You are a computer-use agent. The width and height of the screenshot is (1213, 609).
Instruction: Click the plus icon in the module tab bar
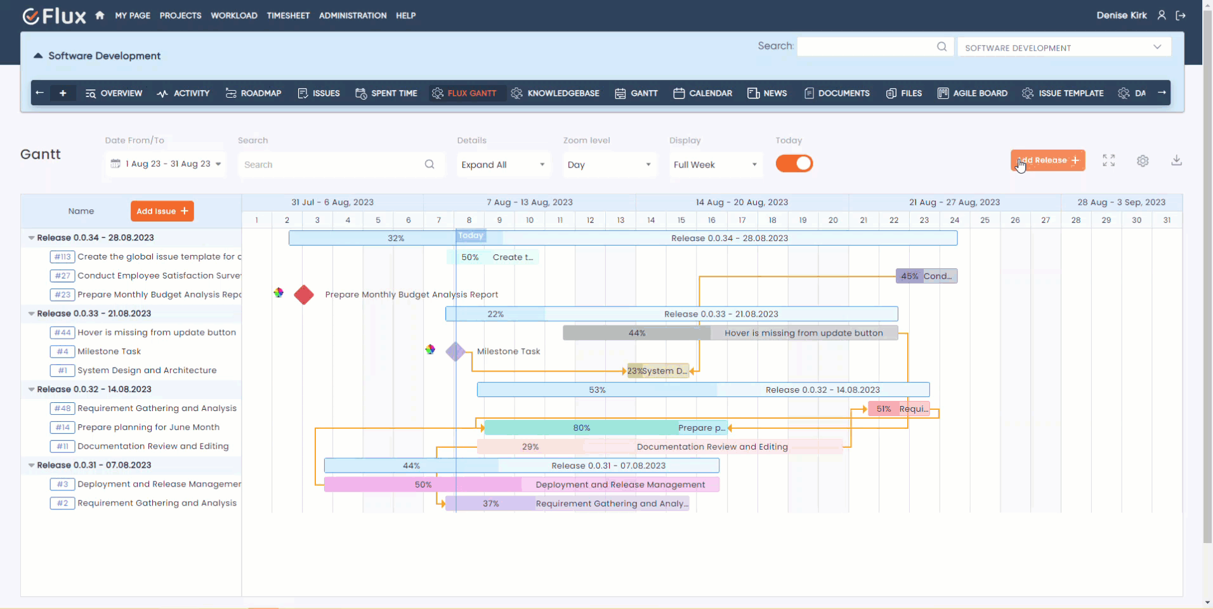63,93
